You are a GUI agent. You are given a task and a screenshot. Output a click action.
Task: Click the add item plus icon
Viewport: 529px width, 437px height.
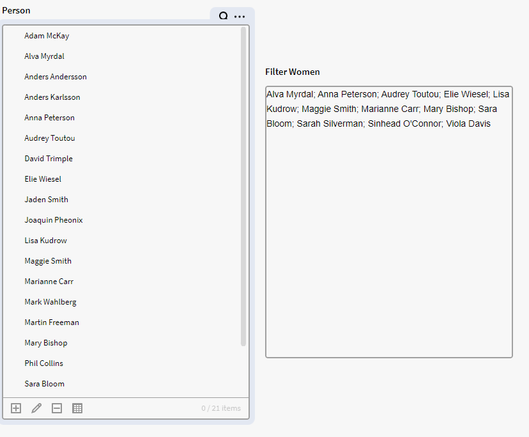coord(16,408)
